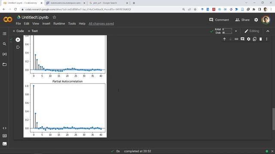The height and width of the screenshot is (154, 275).
Task: Click the RAM and Disk usage indicator
Action: (x=223, y=31)
